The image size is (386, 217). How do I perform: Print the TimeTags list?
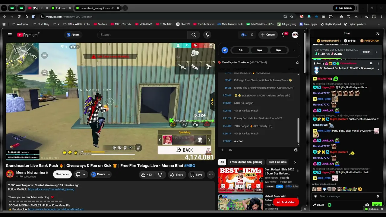(296, 150)
